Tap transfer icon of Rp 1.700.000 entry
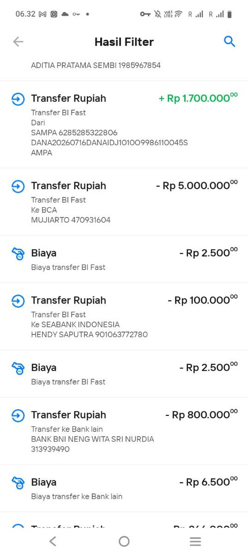The height and width of the screenshot is (555, 248). (x=18, y=99)
